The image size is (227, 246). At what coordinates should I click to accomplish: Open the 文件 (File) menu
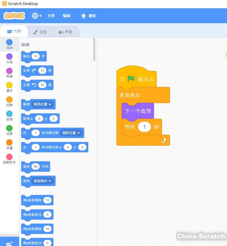[51, 16]
